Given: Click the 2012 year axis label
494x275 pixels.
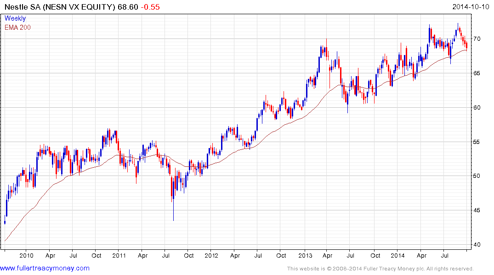Looking at the screenshot, I should click(211, 255).
